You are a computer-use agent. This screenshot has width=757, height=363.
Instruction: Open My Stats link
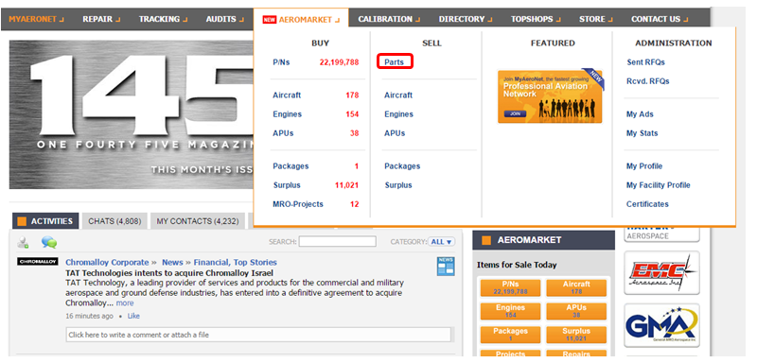point(643,133)
